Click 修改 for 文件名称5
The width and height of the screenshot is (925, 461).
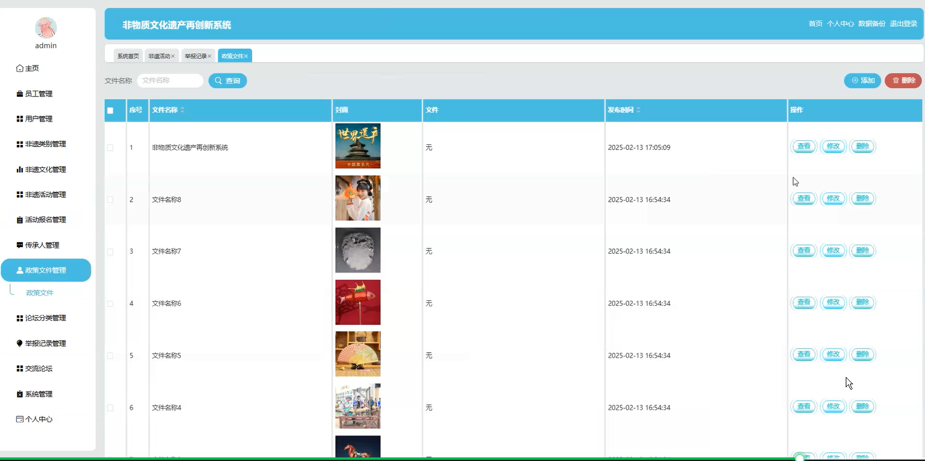834,355
